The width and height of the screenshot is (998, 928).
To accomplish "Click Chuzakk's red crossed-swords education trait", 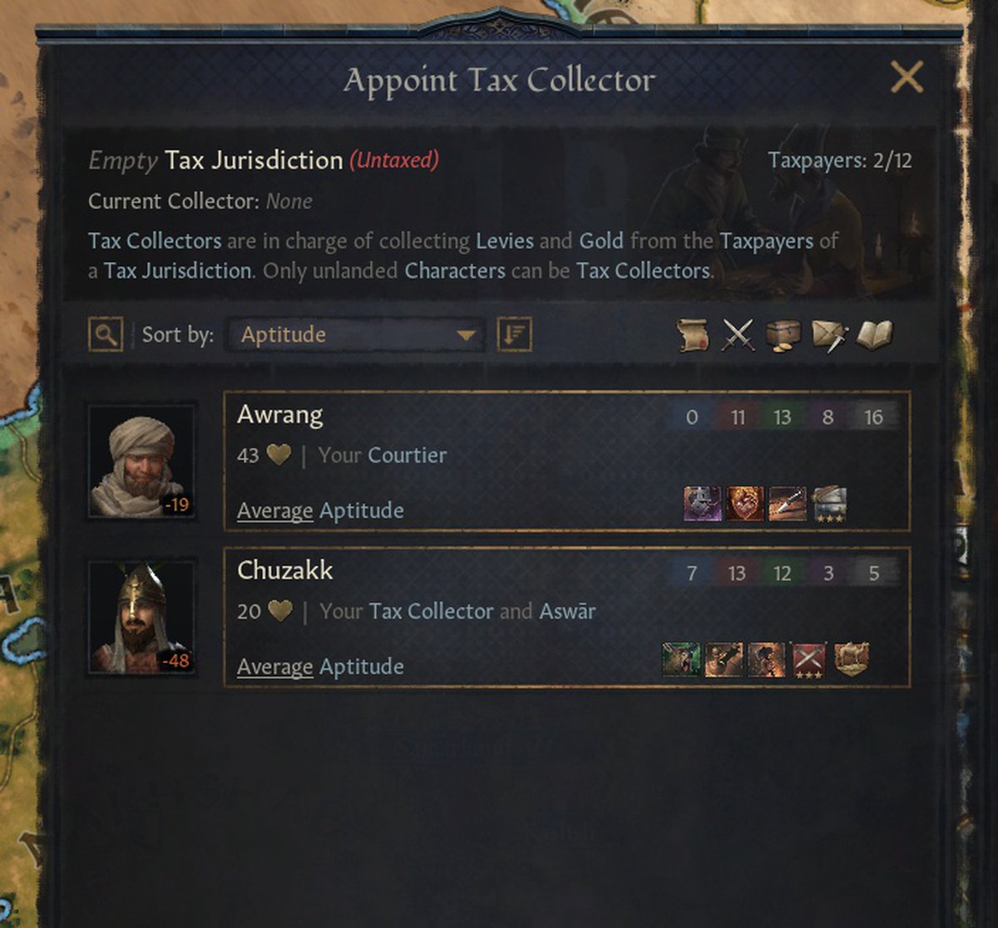I will tap(809, 659).
